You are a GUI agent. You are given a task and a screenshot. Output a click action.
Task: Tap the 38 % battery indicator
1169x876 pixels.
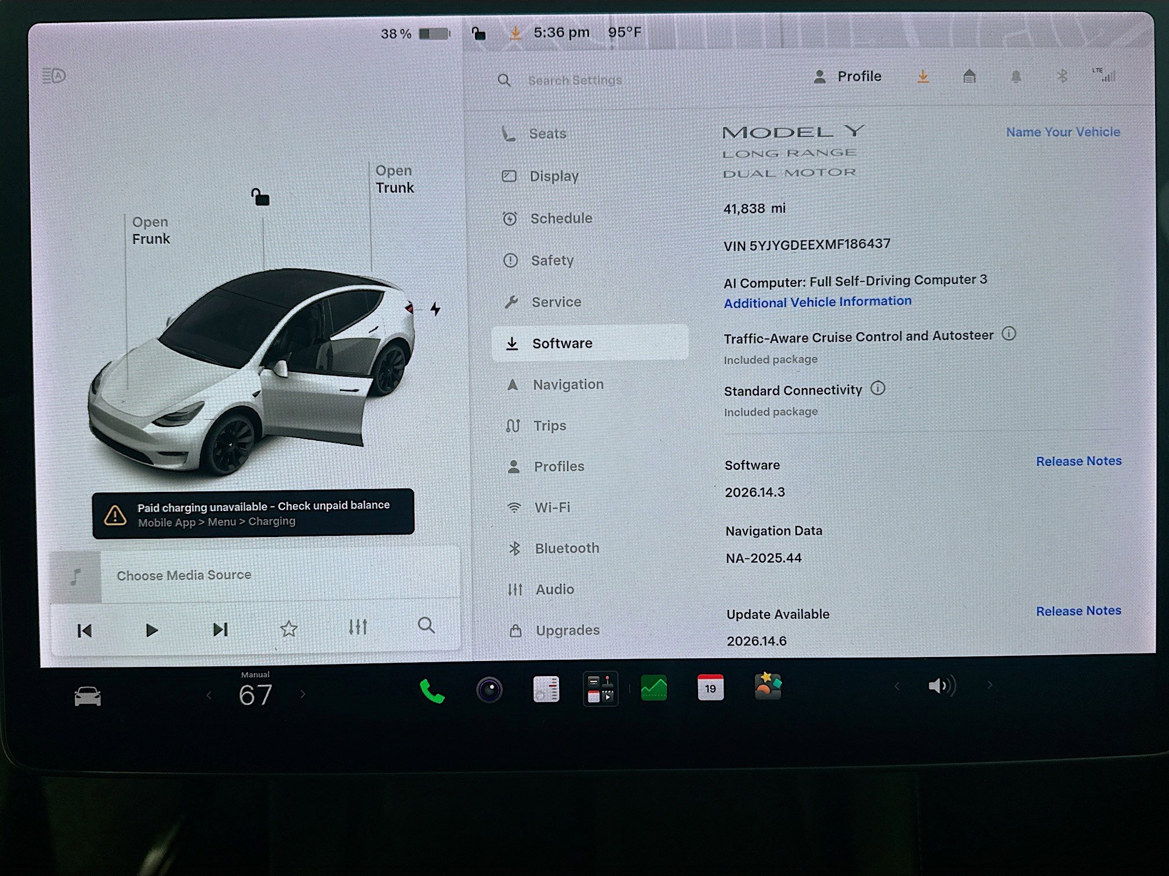click(415, 34)
